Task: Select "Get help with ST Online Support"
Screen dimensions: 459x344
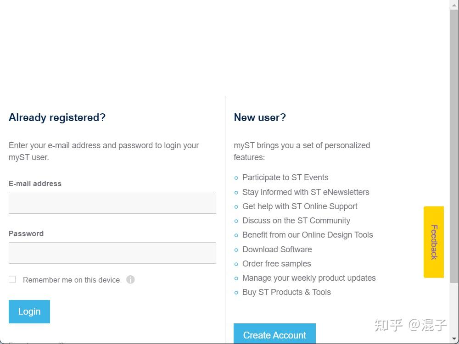Action: pos(300,206)
